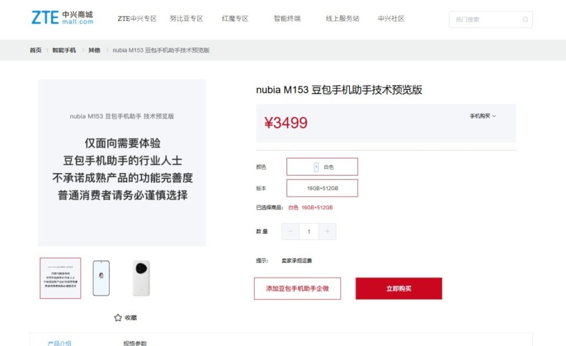This screenshot has height=346, width=566.
Task: Click the 收藏 star to favorite the product
Action: click(118, 318)
